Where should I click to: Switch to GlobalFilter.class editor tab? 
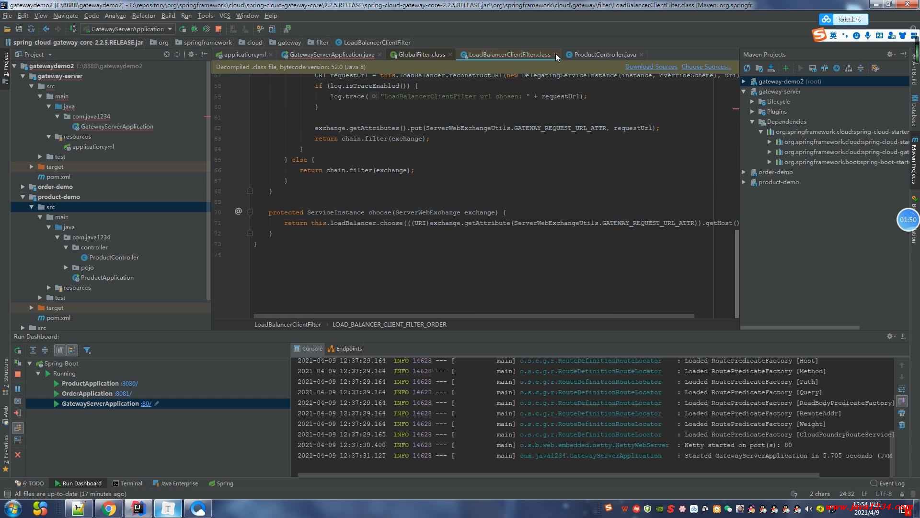(x=421, y=54)
